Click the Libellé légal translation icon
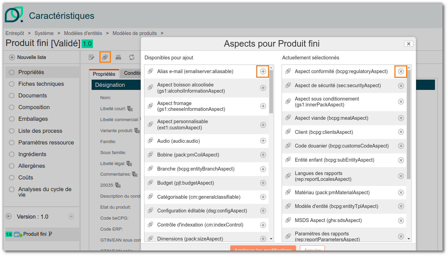Screen dimensions: 448x256 (x=129, y=163)
